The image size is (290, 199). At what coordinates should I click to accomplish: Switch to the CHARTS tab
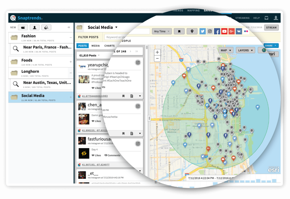coord(110,46)
